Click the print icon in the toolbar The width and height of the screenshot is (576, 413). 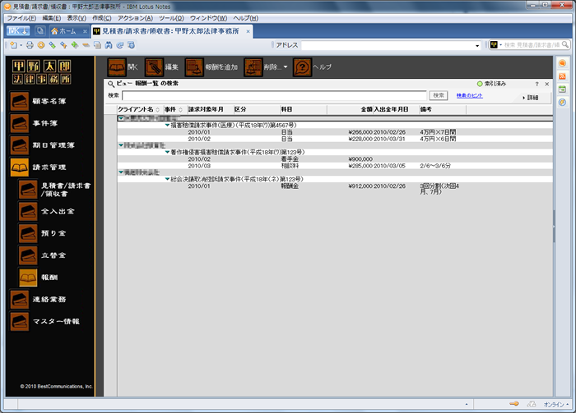(30, 45)
